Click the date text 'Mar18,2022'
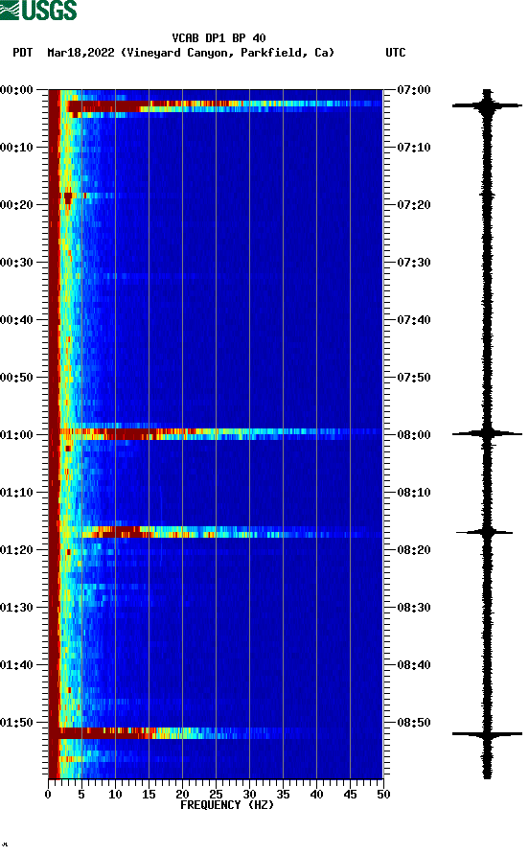This screenshot has height=855, width=529. tap(80, 53)
